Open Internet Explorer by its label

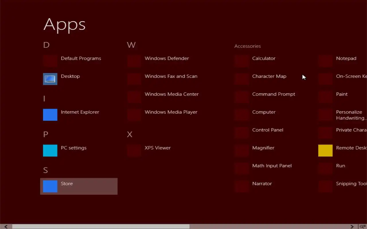click(x=80, y=112)
